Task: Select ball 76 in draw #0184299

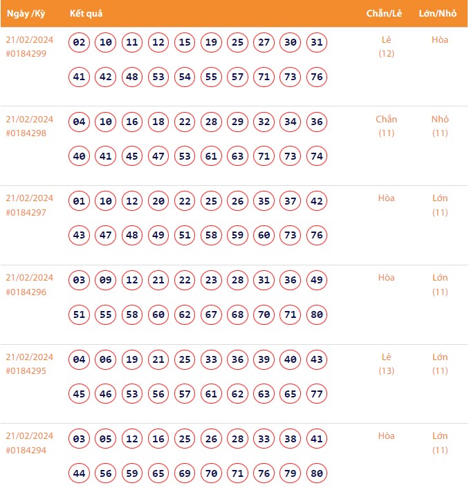Action: tap(317, 77)
